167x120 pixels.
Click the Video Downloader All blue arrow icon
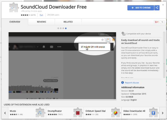click(153, 113)
